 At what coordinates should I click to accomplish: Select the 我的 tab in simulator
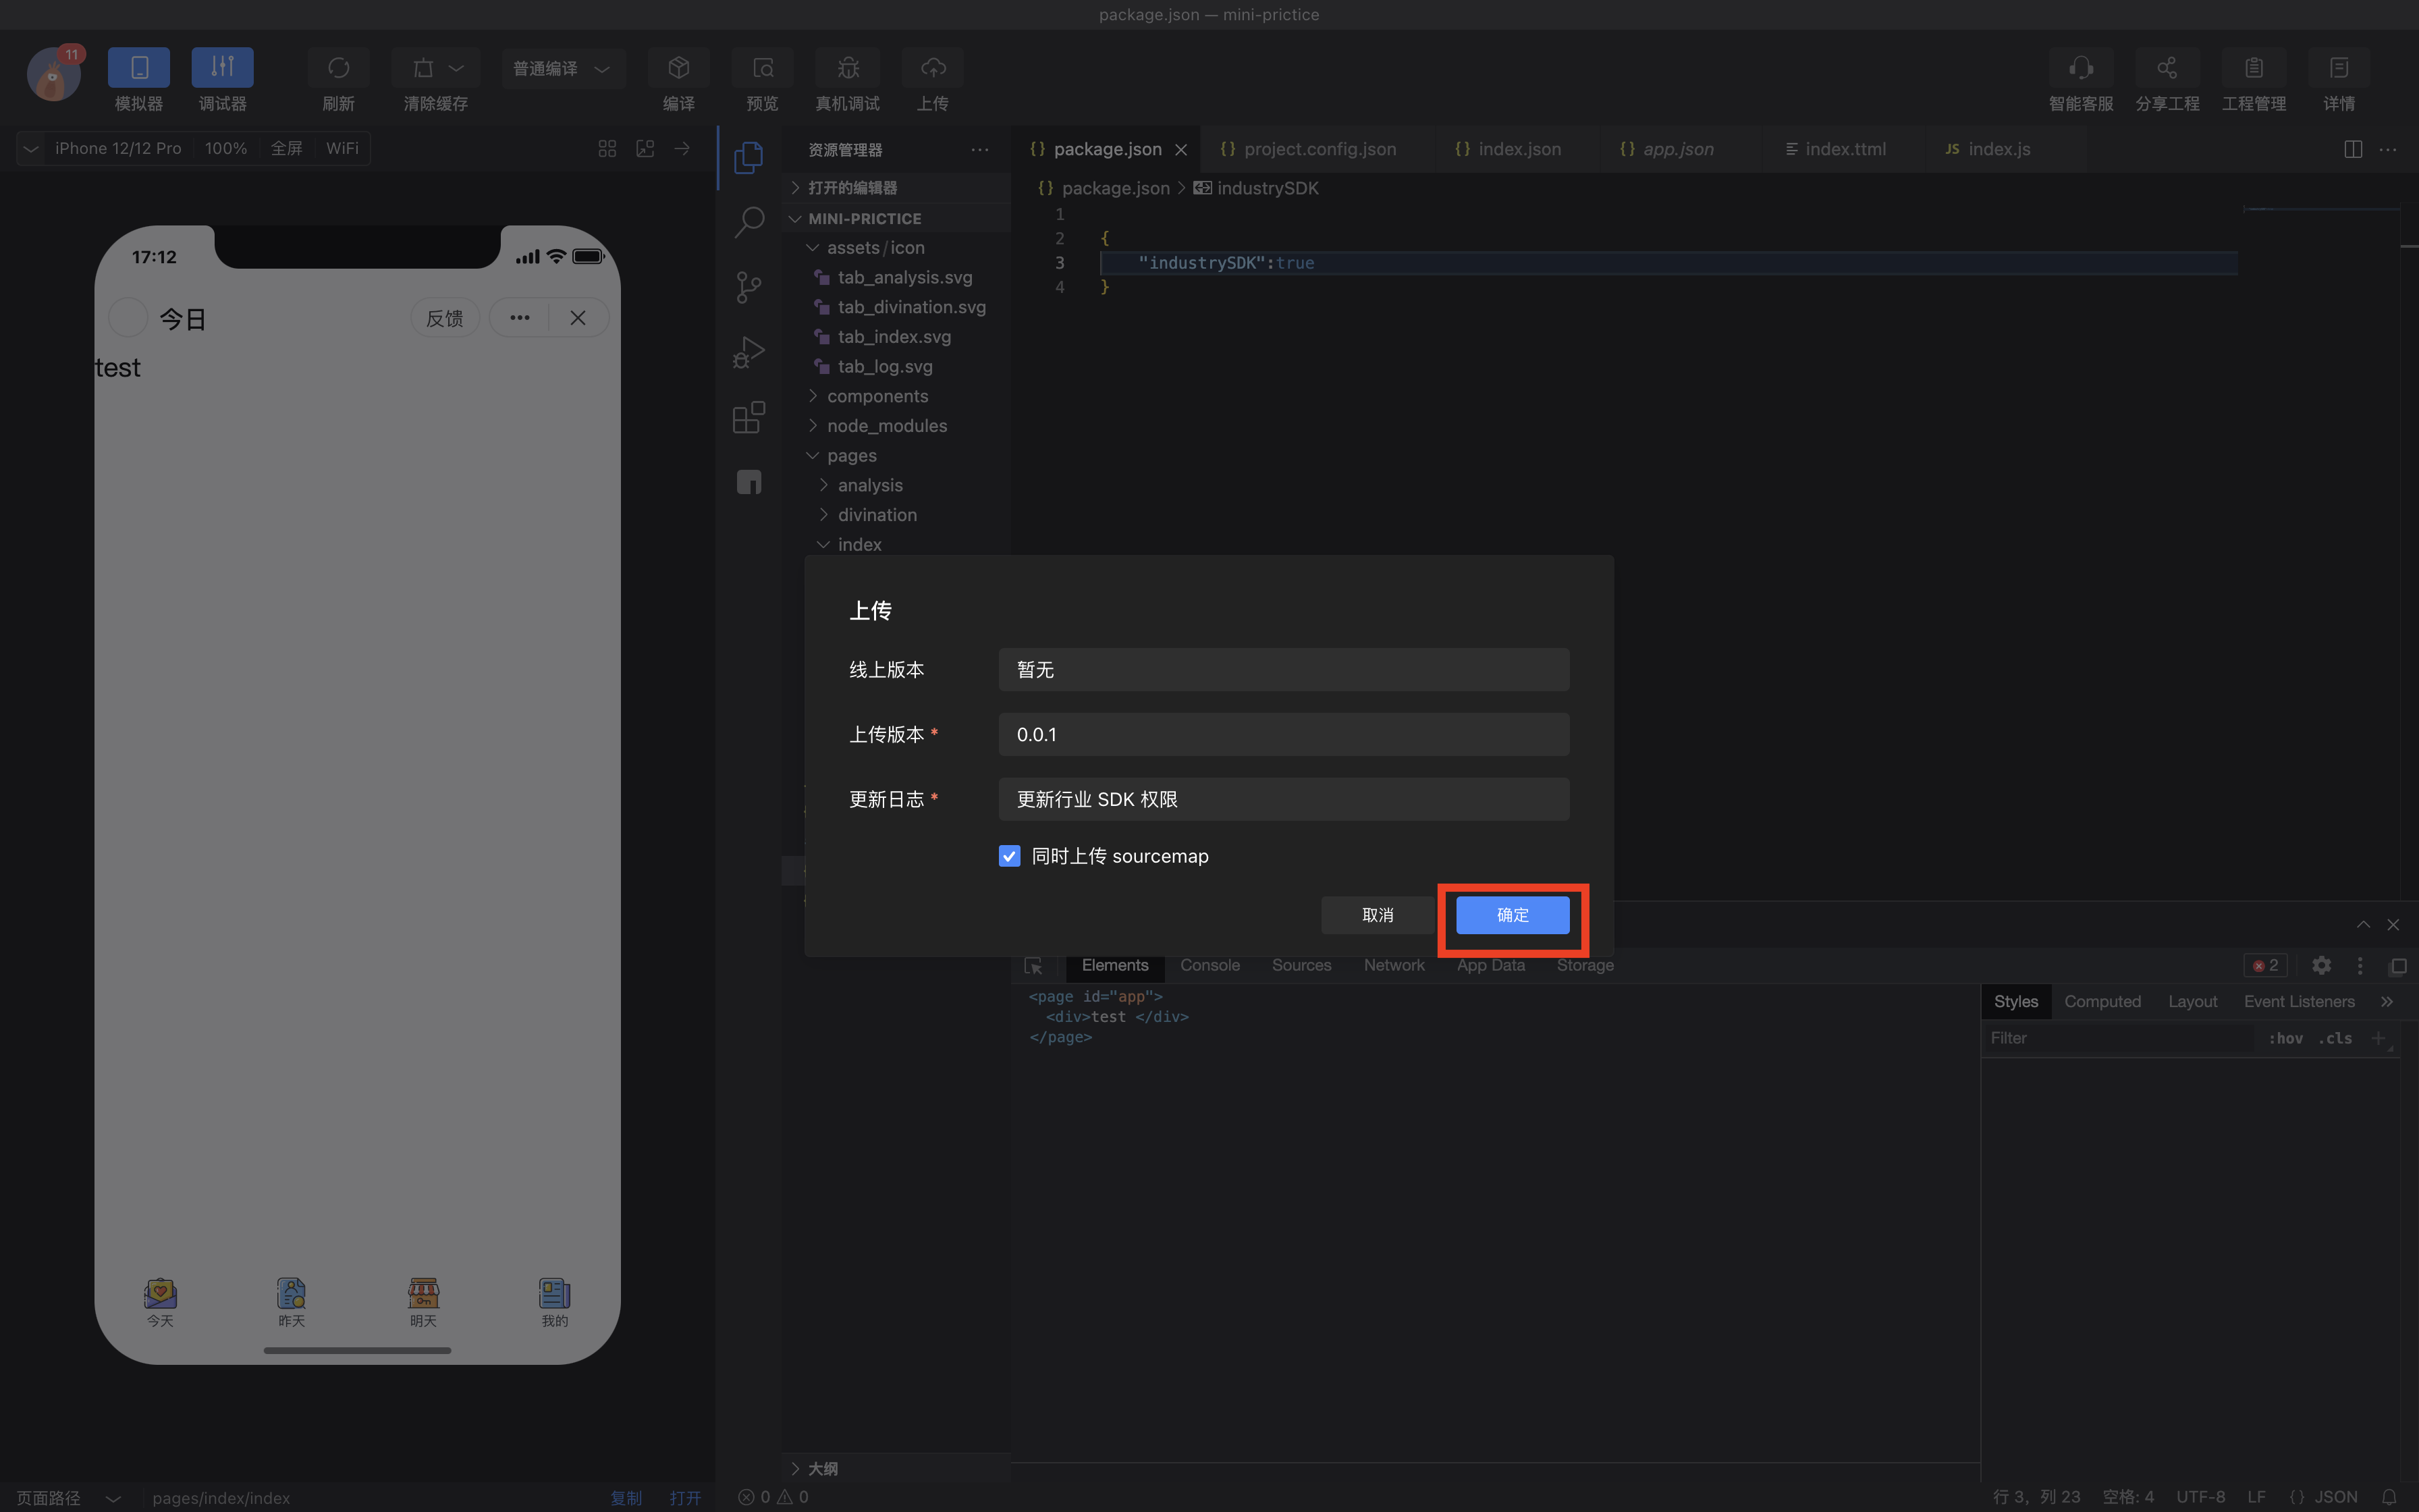[x=555, y=1302]
